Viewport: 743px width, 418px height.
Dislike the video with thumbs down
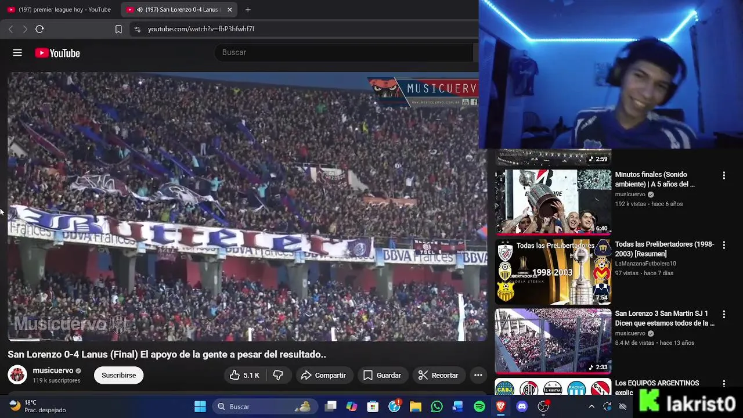point(278,376)
